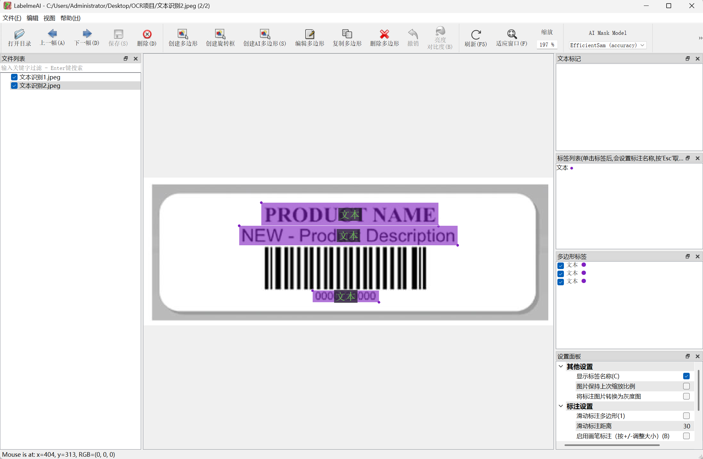Open the Help (帮助) menu
The image size is (703, 459).
pos(70,18)
